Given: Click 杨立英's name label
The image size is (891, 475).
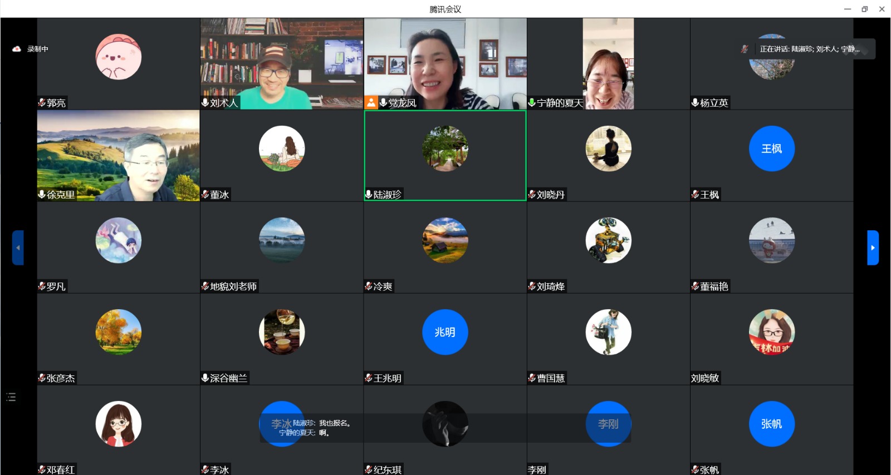Looking at the screenshot, I should (x=714, y=103).
